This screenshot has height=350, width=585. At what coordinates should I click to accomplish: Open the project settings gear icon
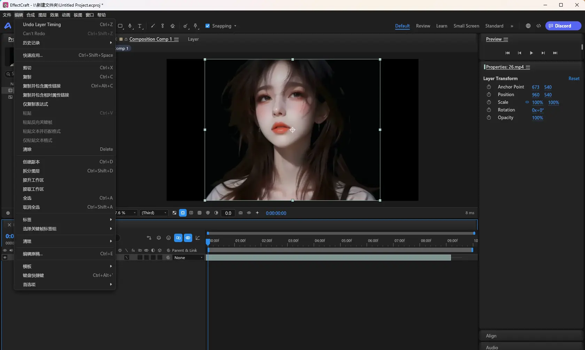point(8,213)
